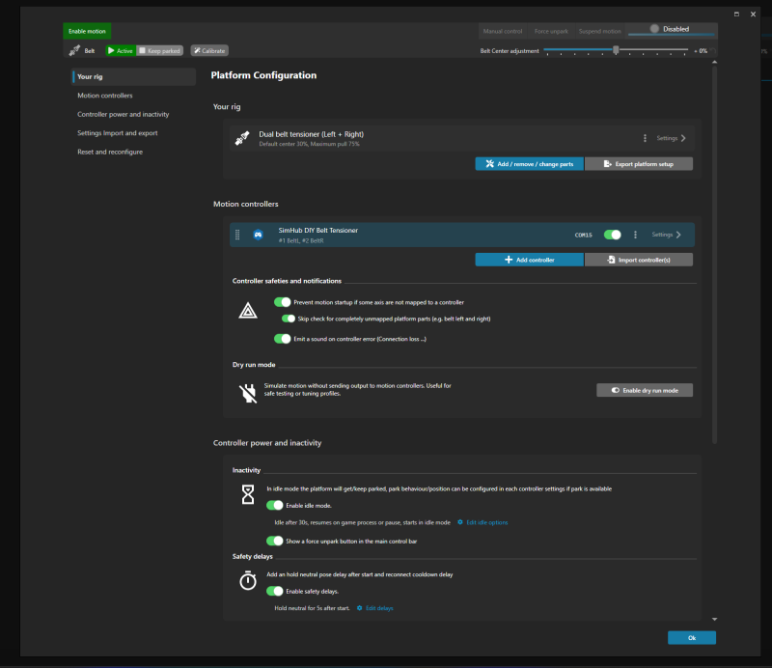This screenshot has width=772, height=668.
Task: Click Add / remove / change parts
Action: click(x=529, y=164)
